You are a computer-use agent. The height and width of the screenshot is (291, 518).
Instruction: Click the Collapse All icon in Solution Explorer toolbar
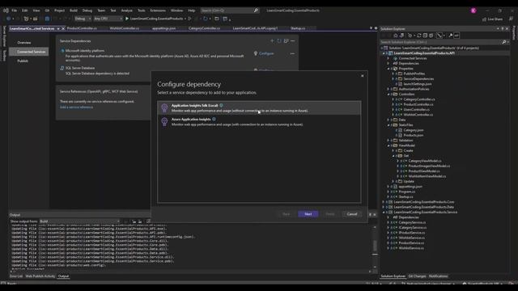(x=425, y=36)
